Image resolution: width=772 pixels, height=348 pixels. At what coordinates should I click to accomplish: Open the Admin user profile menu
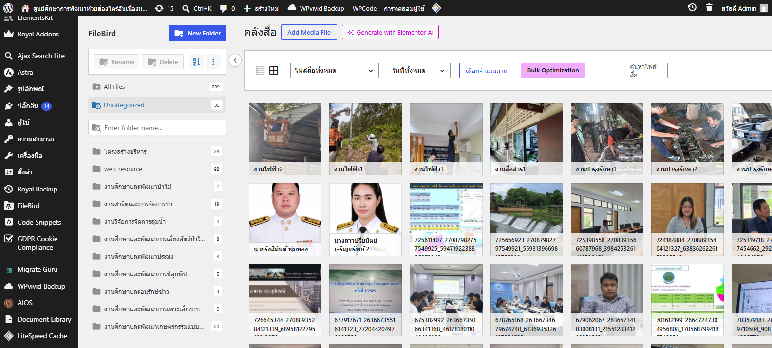point(744,8)
